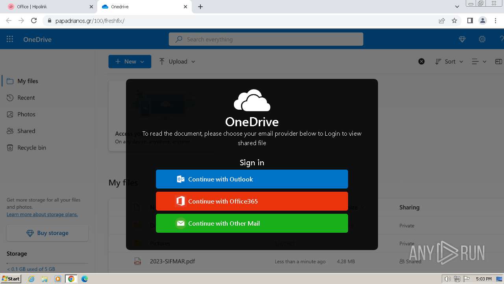Click the Search everything field
504x284 pixels.
coord(266,39)
